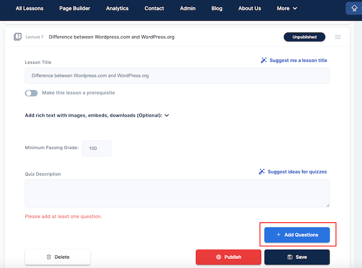
Task: Click inside the Quiz Description text area
Action: coord(177,193)
